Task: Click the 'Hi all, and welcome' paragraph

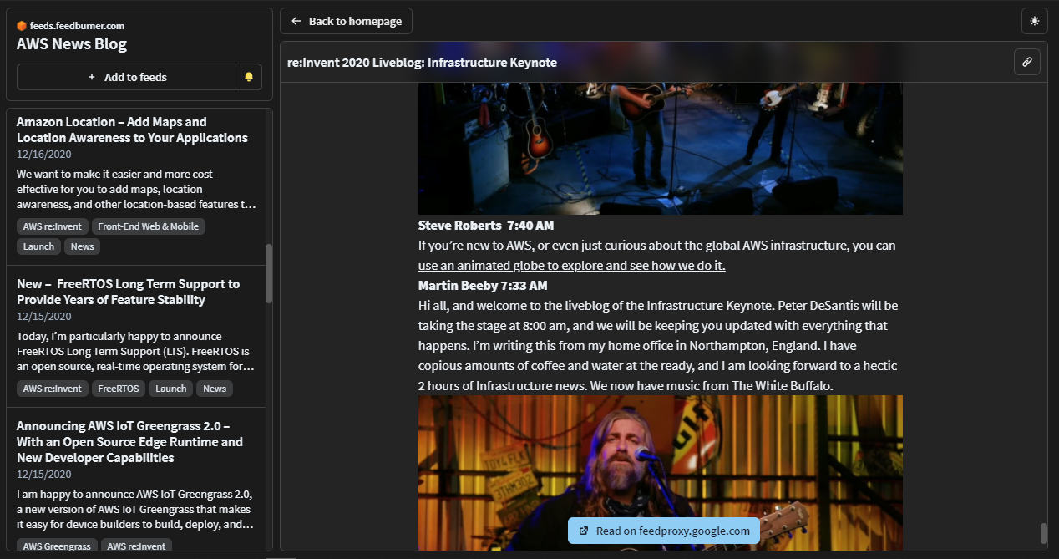Action: coord(659,346)
